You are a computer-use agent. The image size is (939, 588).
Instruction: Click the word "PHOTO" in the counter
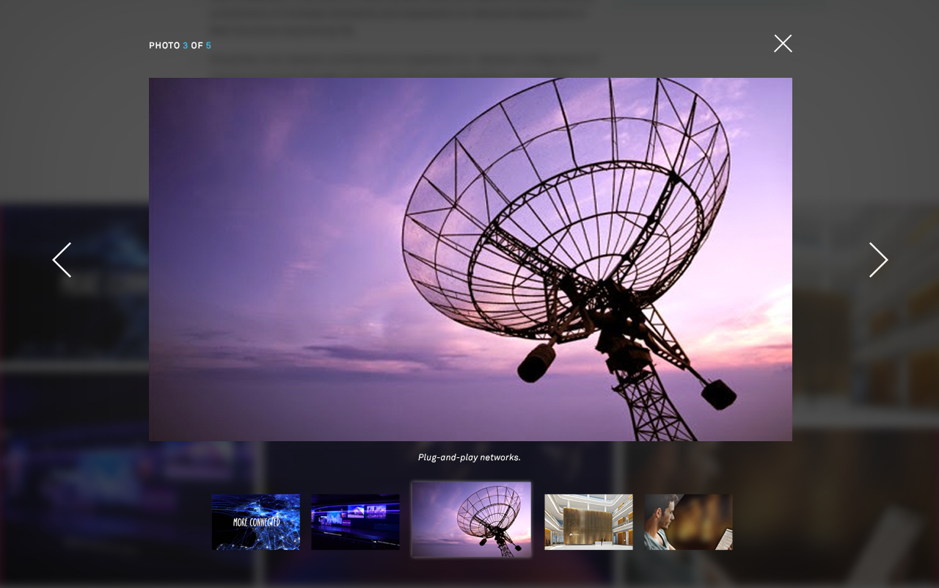coord(164,46)
